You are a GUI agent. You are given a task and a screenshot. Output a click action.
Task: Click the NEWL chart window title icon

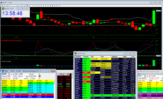[1, 2]
